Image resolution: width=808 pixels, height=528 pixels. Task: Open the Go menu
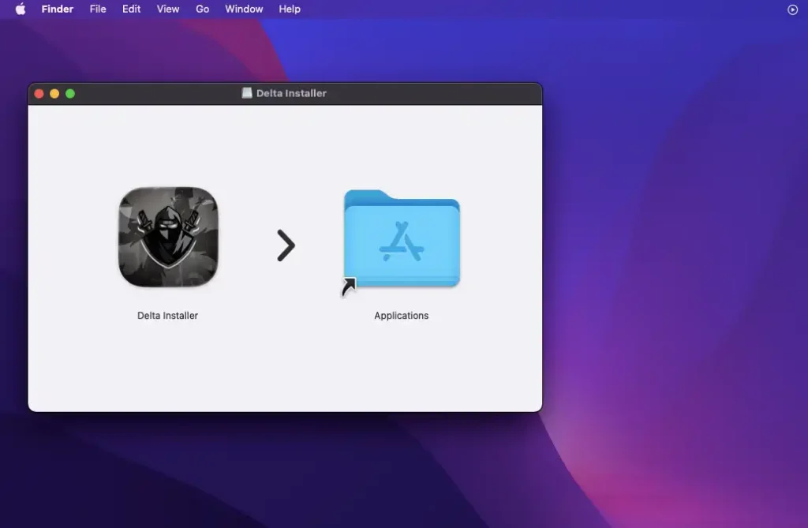click(202, 9)
